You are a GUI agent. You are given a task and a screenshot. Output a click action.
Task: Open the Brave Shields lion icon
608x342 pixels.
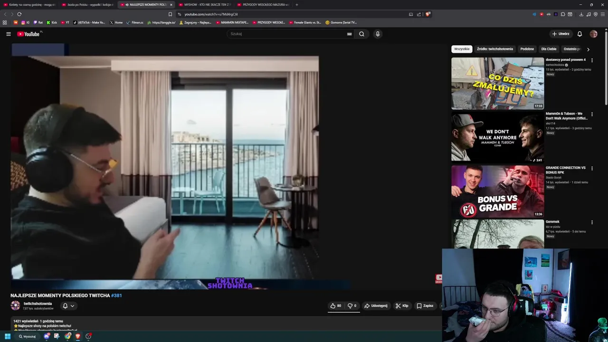click(x=427, y=14)
